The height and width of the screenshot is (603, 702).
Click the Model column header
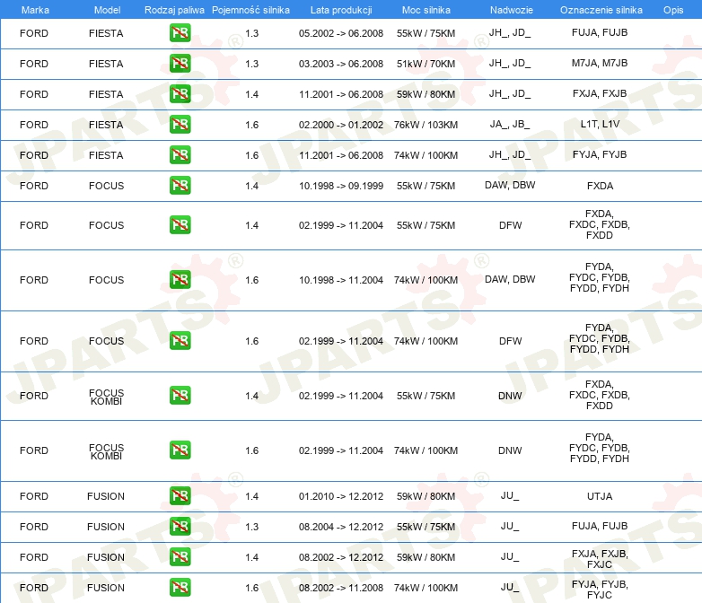(x=107, y=10)
